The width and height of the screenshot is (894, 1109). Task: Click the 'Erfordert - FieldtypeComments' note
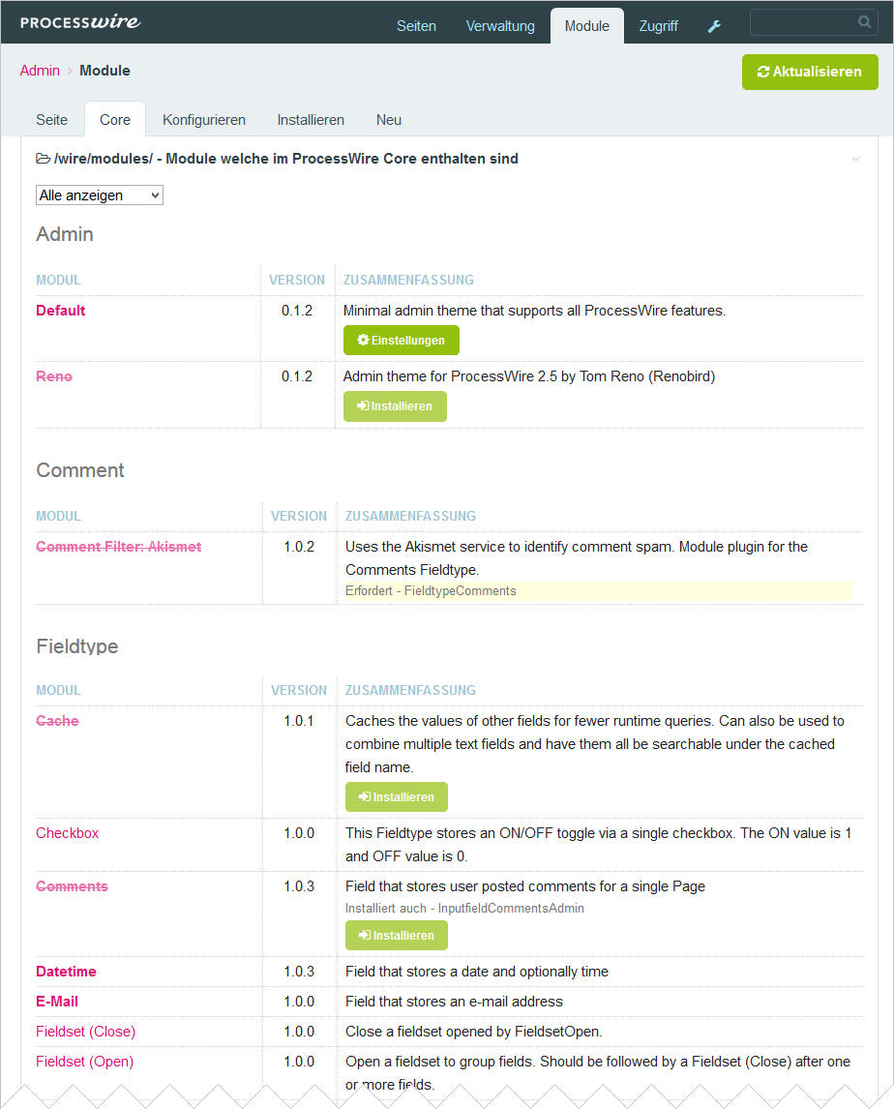[431, 591]
